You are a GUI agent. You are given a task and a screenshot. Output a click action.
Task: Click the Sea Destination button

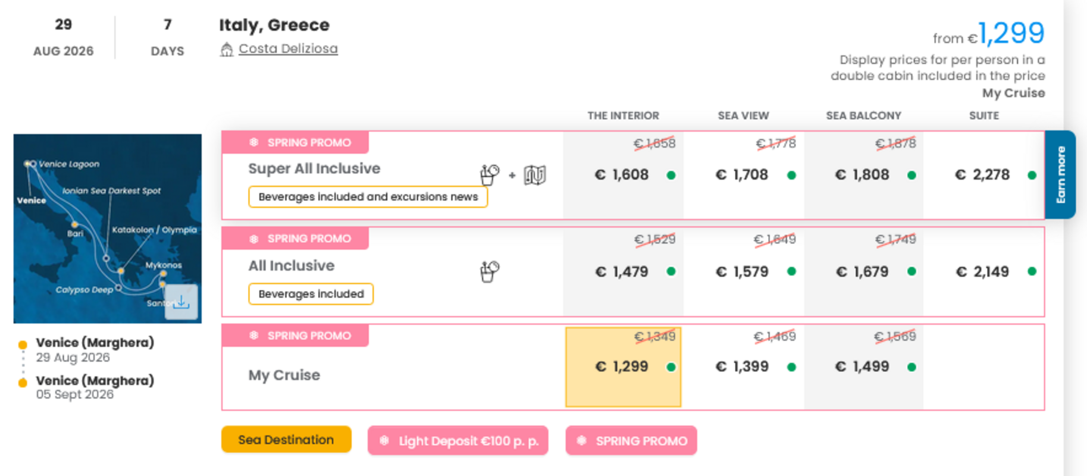tap(286, 440)
